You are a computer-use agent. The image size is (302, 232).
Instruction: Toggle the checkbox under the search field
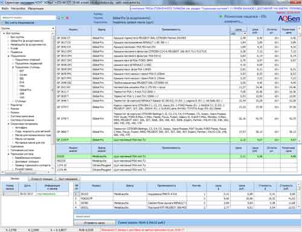coord(2,23)
